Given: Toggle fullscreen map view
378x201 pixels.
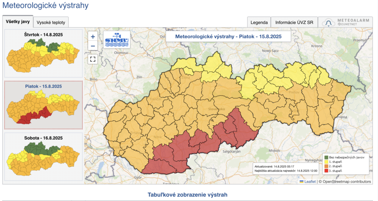Looking at the screenshot, I should click(93, 59).
